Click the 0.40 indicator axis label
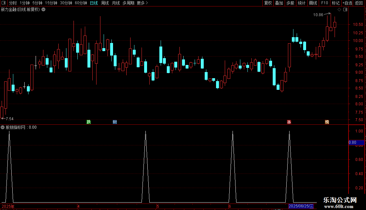The height and width of the screenshot is (210, 366). tap(359, 174)
